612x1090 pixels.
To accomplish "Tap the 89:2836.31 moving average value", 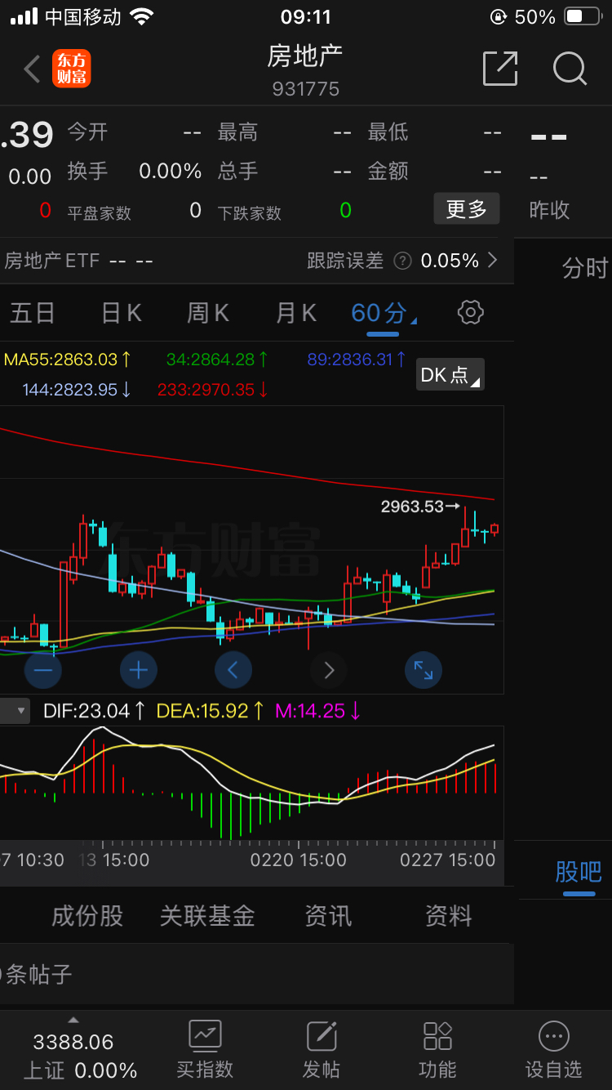I will coord(357,360).
